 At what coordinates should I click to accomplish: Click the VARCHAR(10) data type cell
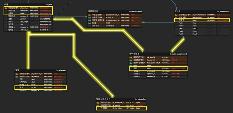46,21
